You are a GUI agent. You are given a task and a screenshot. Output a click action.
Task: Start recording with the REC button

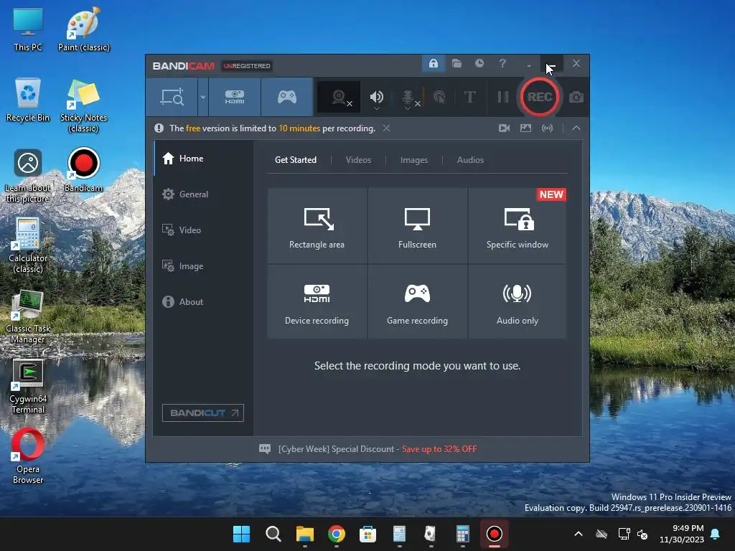(x=540, y=97)
